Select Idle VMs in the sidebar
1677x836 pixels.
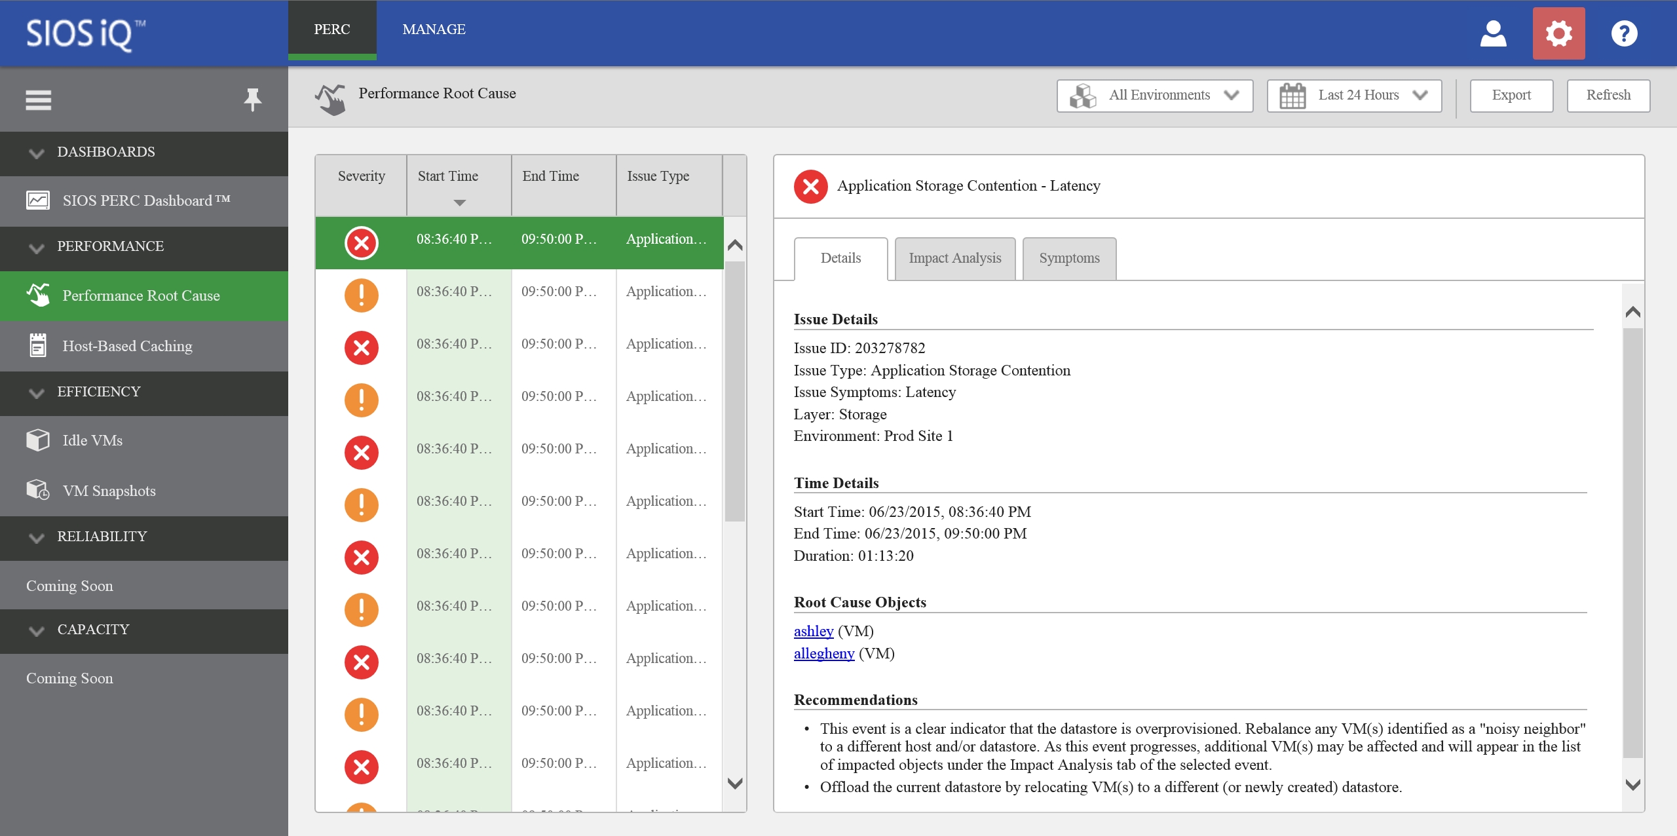[x=144, y=441]
